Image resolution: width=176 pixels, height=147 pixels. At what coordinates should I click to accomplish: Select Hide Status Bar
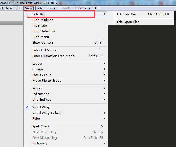click(x=66, y=31)
